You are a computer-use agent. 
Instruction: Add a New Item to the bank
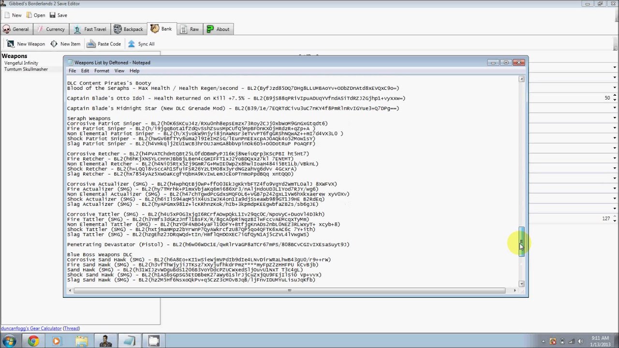65,44
